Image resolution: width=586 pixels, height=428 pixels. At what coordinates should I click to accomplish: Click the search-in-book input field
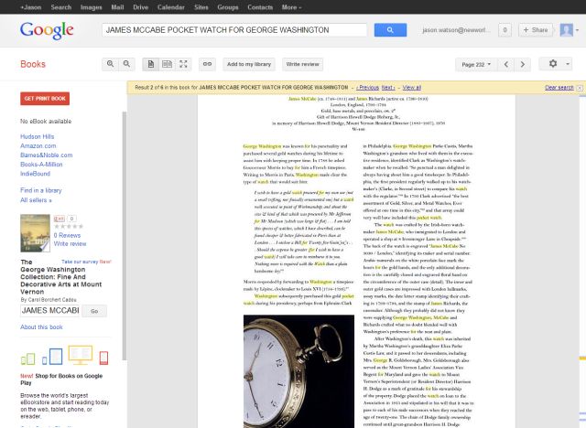[50, 311]
